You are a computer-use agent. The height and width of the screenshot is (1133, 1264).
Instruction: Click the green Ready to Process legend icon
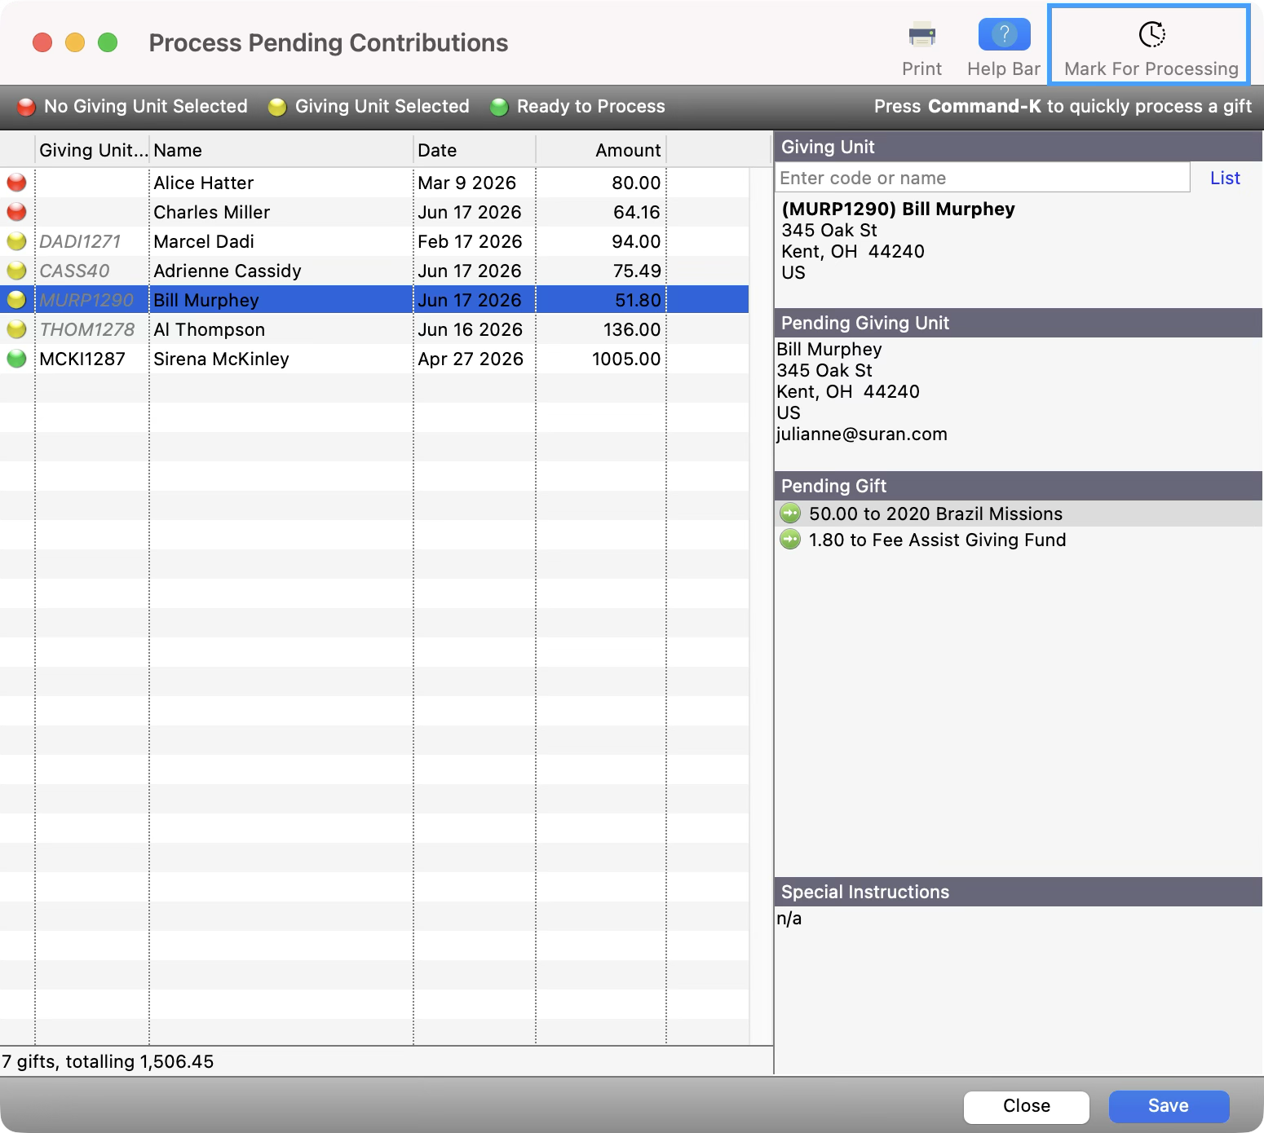click(499, 107)
